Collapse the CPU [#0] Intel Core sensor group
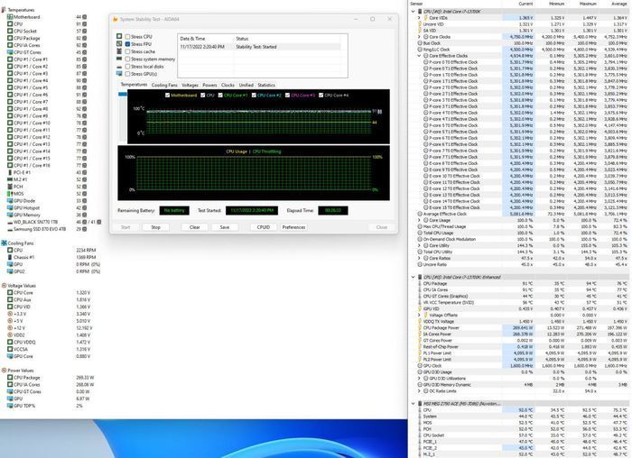 pyautogui.click(x=413, y=11)
